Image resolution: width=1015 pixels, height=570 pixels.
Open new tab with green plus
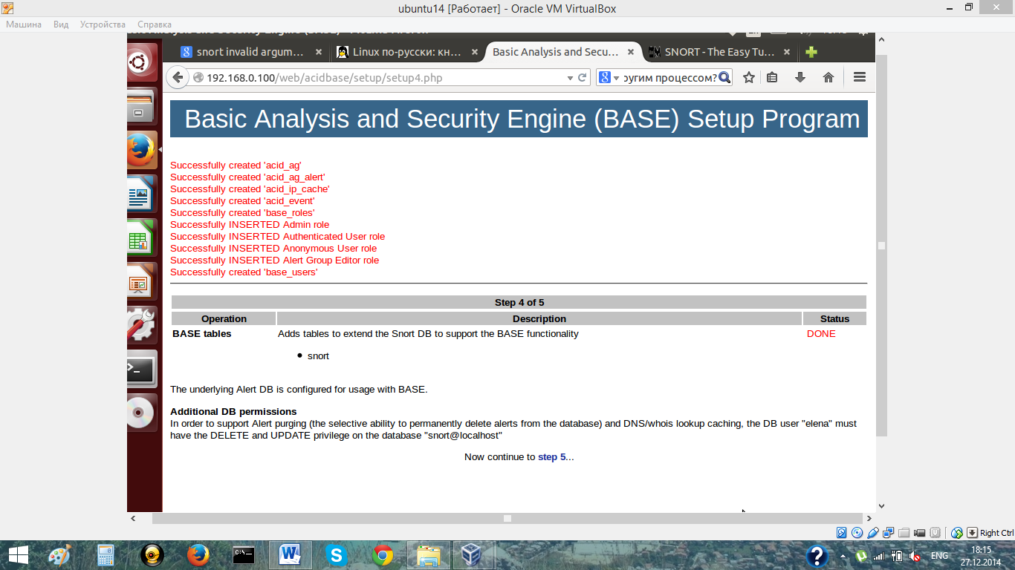[811, 52]
